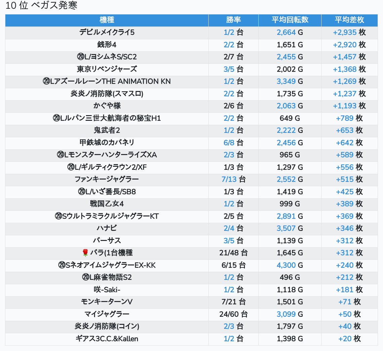
Task: Select the マイジャグラー machine name
Action: 107,314
